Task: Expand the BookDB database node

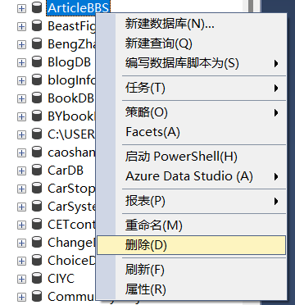Action: tap(21, 99)
